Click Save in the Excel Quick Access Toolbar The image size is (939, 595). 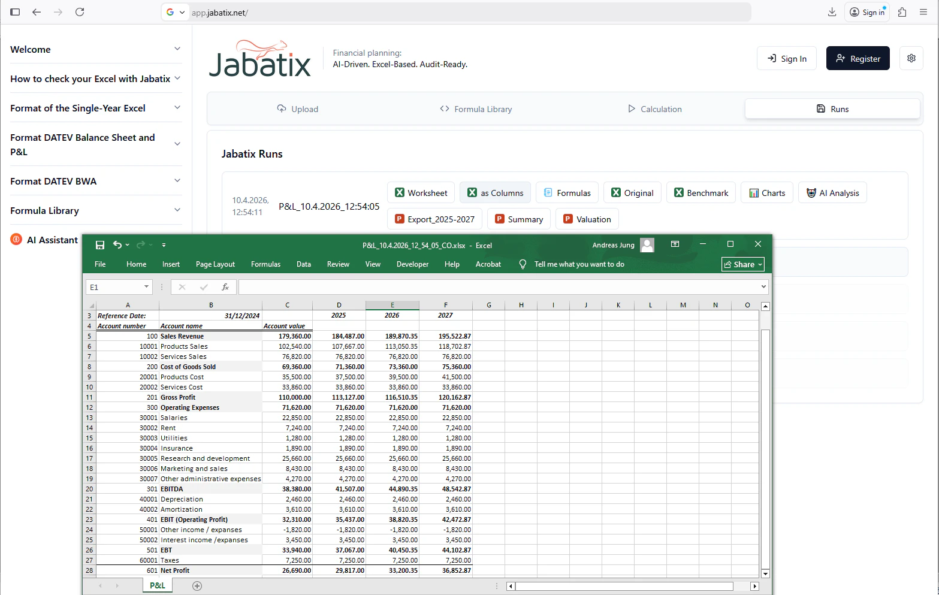point(100,245)
